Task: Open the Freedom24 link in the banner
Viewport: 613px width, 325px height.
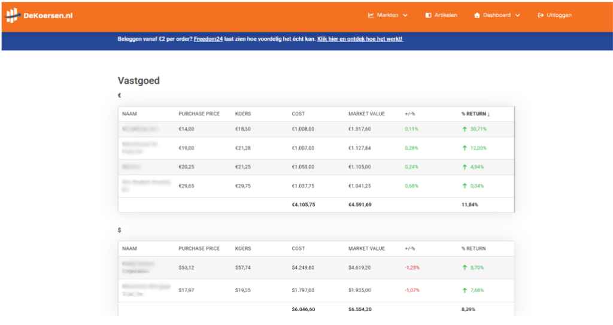Action: [208, 40]
